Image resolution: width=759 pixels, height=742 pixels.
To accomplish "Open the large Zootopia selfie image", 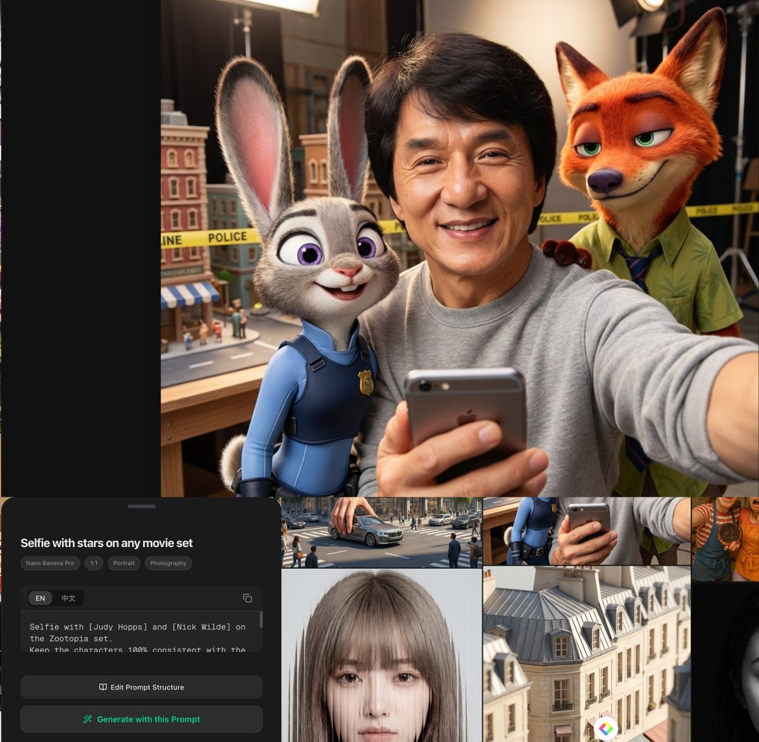I will pyautogui.click(x=460, y=248).
